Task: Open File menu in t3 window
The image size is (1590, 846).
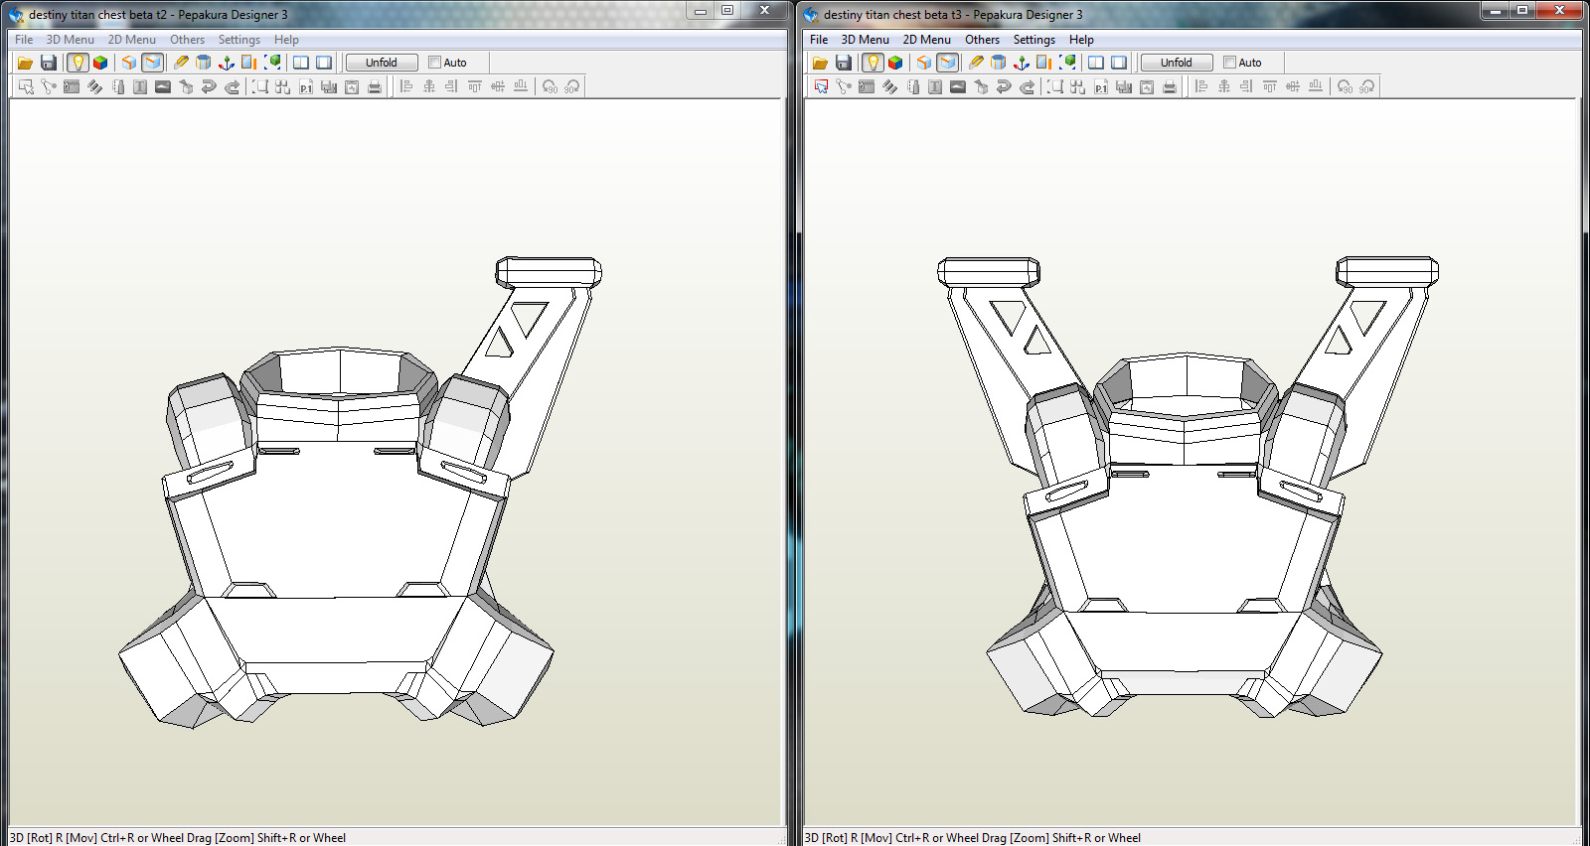Action: pyautogui.click(x=819, y=40)
